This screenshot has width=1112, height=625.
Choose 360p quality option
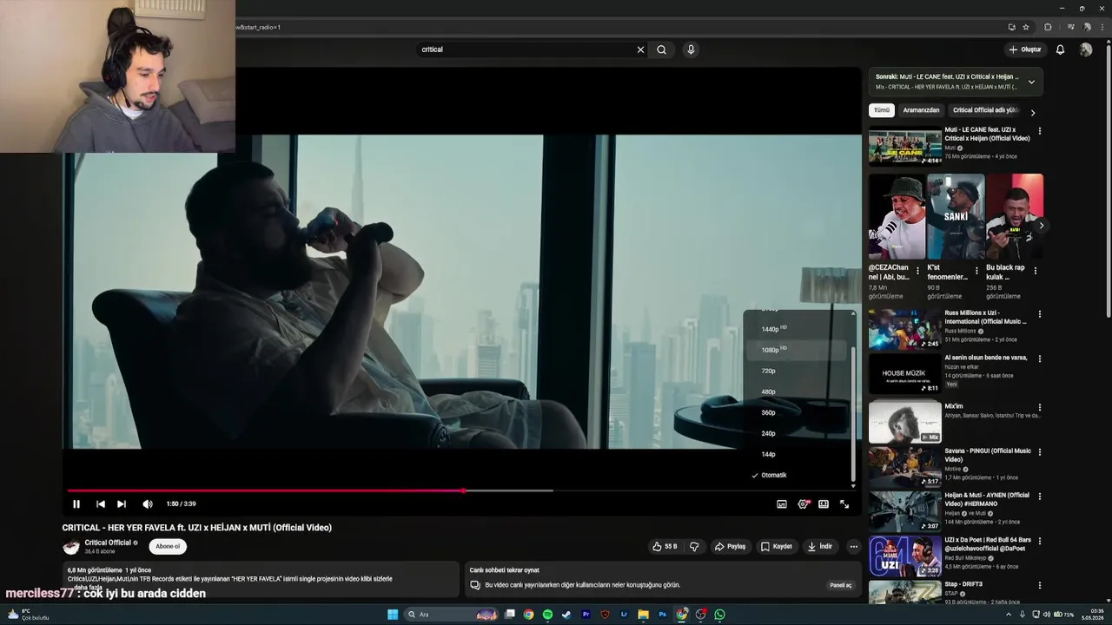click(797, 412)
